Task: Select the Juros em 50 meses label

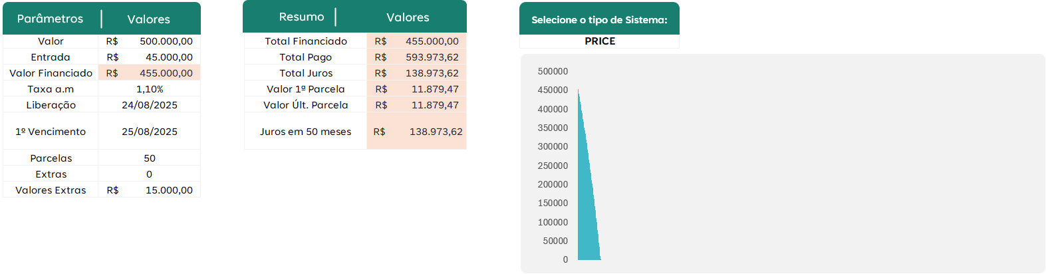Action: pyautogui.click(x=306, y=132)
